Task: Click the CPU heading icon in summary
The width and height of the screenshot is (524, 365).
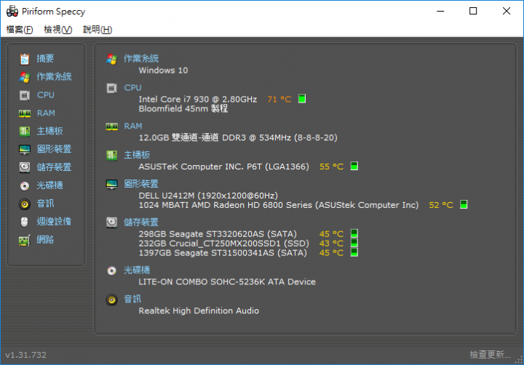Action: coord(111,89)
